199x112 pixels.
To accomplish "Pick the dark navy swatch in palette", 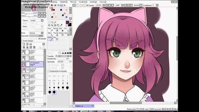I will pos(61,10).
